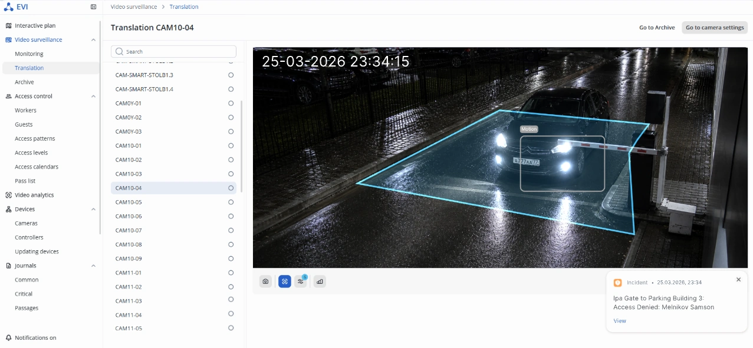Take a snapshot with the camera icon
The height and width of the screenshot is (348, 753).
pos(265,281)
